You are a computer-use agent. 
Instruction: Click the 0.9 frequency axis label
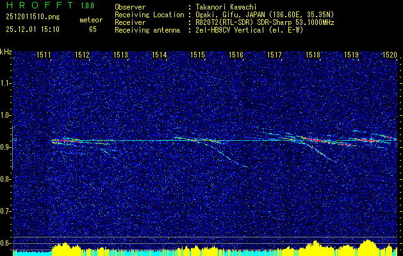point(6,147)
